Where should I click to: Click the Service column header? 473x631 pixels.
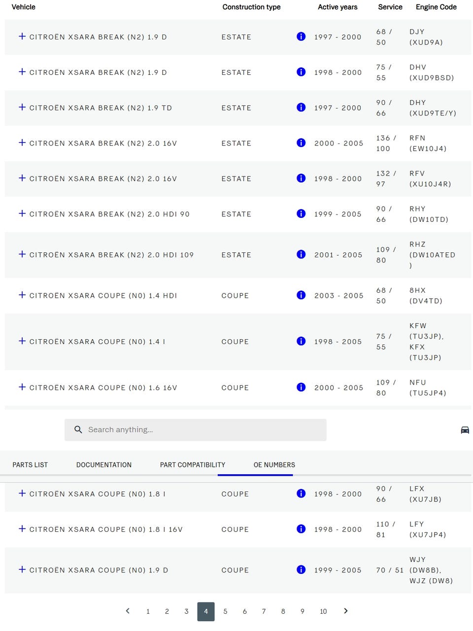390,7
